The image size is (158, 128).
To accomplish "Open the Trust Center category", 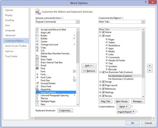I will pos(11,56).
